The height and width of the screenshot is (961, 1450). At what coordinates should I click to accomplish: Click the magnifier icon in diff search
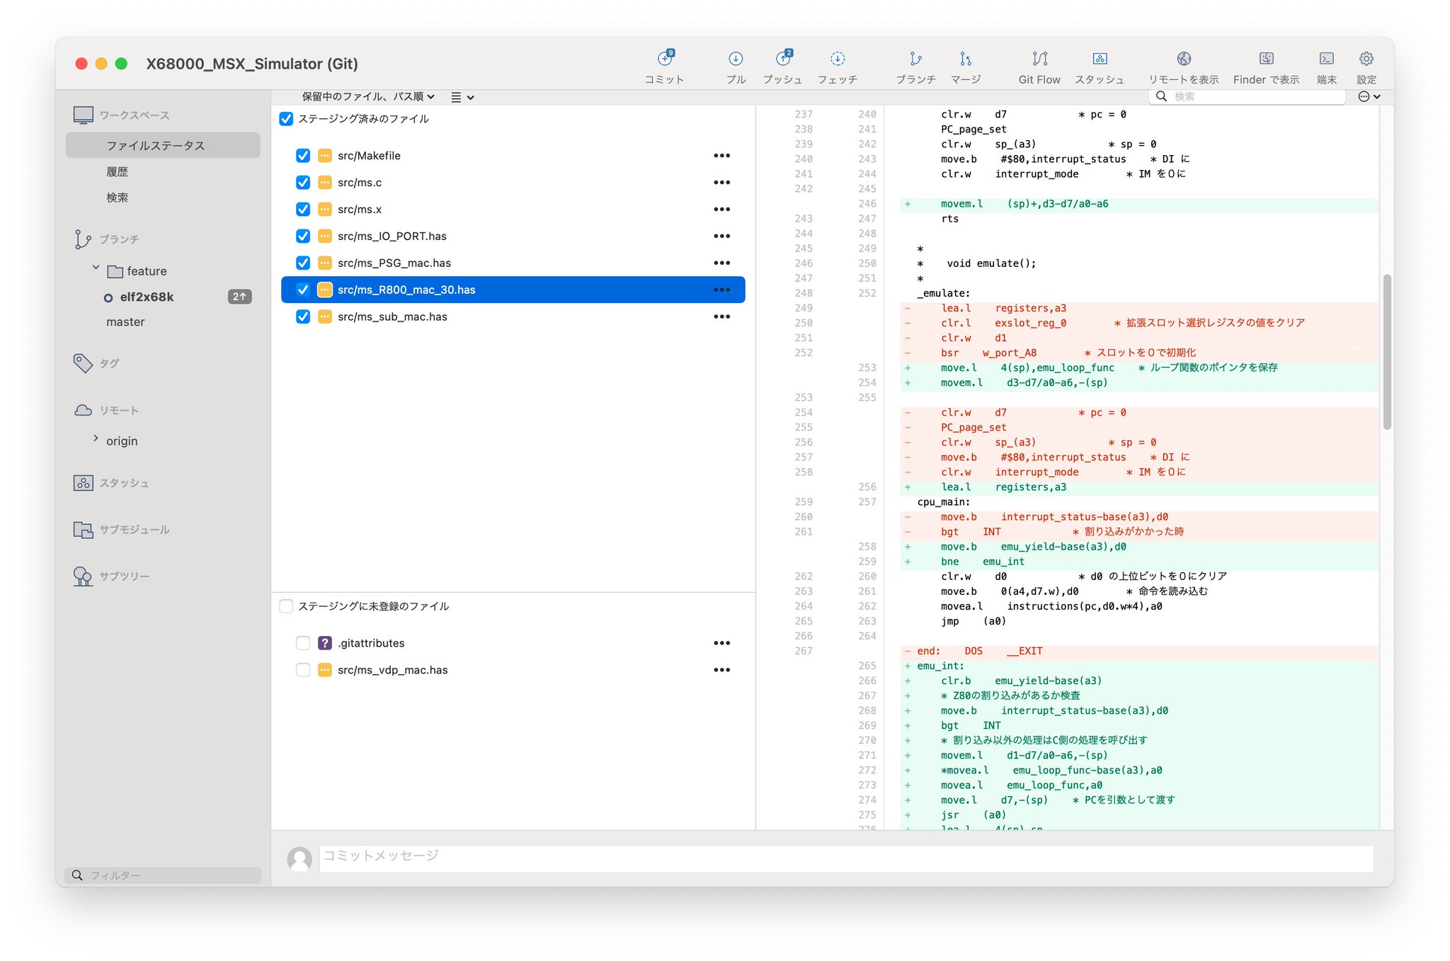(1161, 96)
